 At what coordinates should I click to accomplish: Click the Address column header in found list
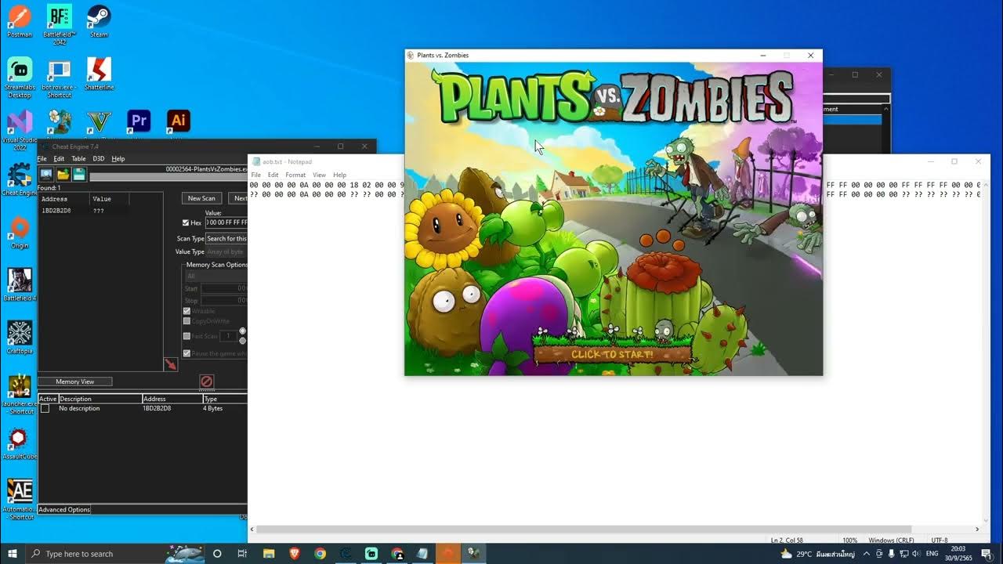point(64,199)
